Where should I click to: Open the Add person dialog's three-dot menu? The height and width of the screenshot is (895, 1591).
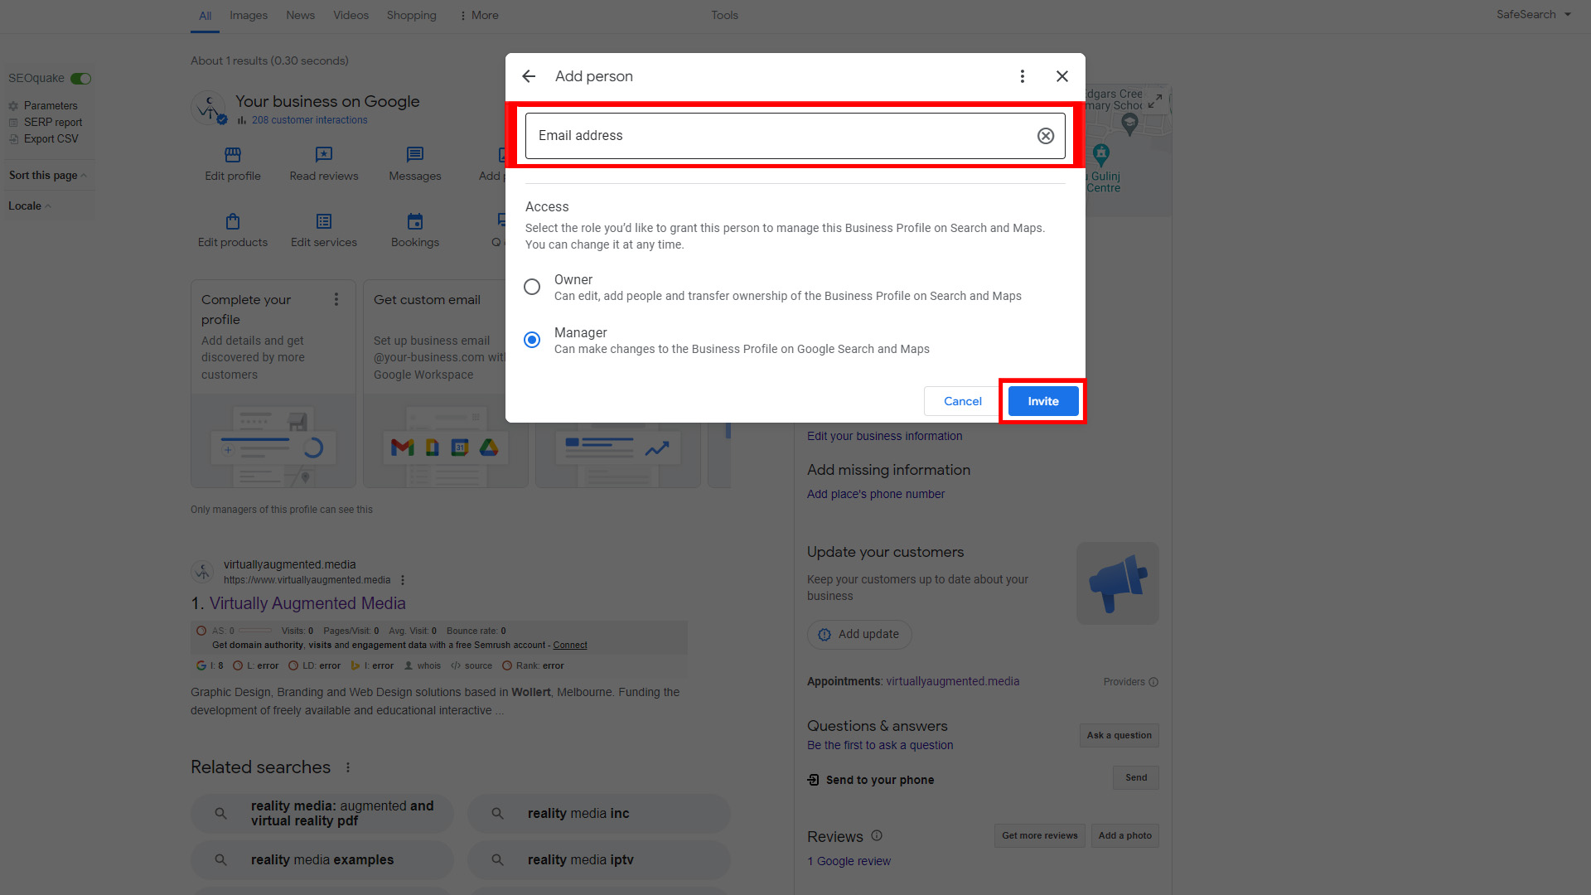(1023, 76)
